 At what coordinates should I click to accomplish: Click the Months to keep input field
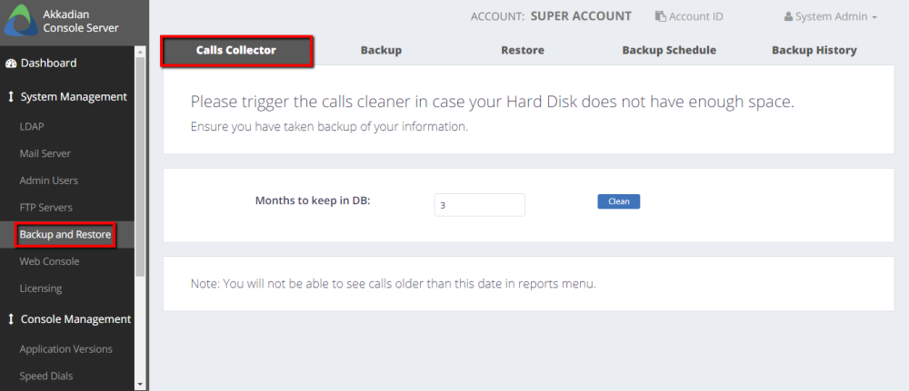tap(479, 205)
